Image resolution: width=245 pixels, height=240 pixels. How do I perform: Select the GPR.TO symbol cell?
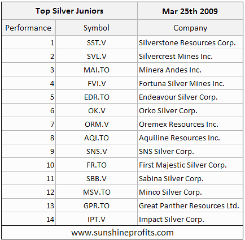pyautogui.click(x=97, y=205)
